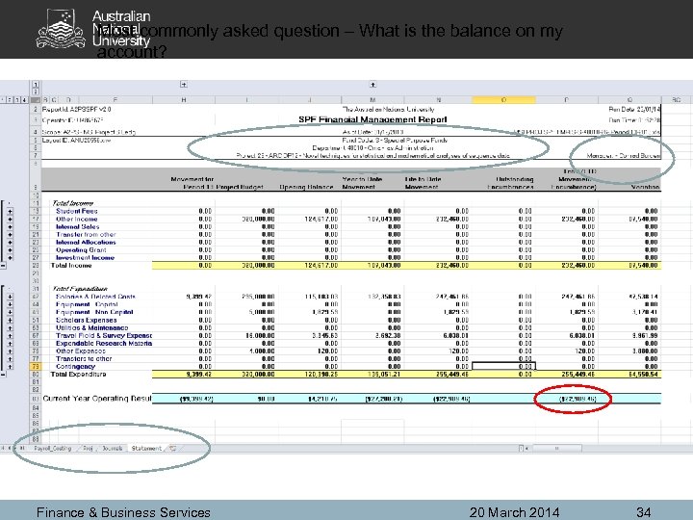Screen dimensions: 693x520
Task: Select the Statement sheet tab
Action: point(146,449)
